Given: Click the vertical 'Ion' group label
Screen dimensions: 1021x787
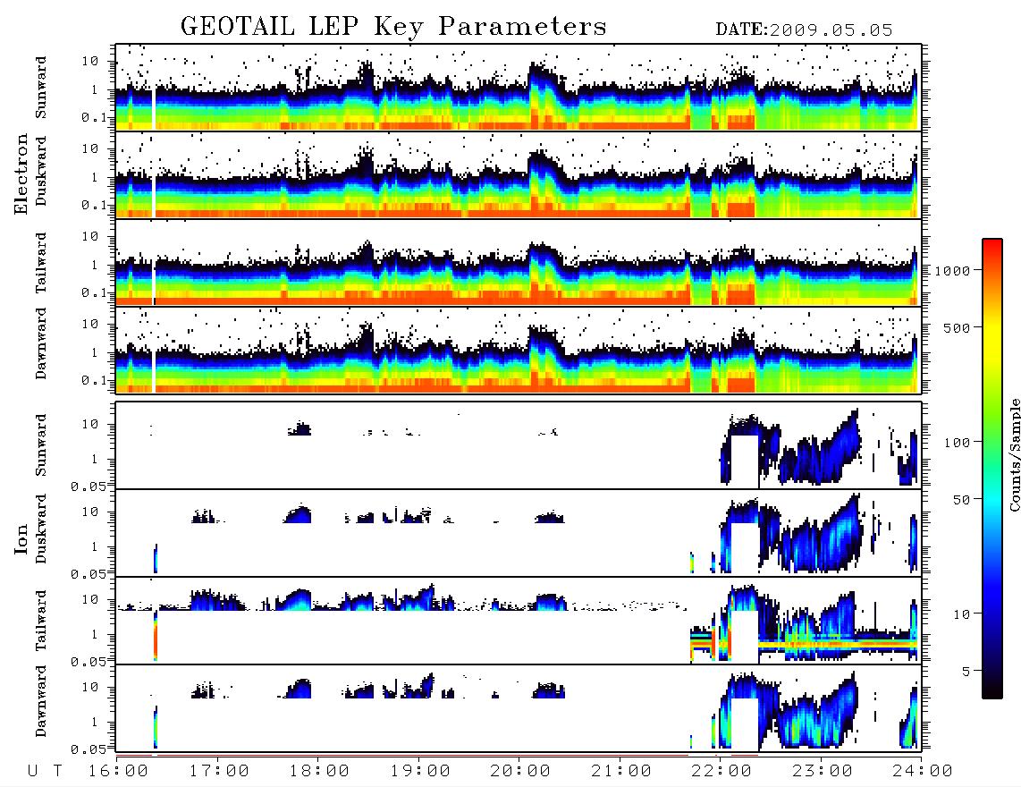Looking at the screenshot, I should (21, 538).
